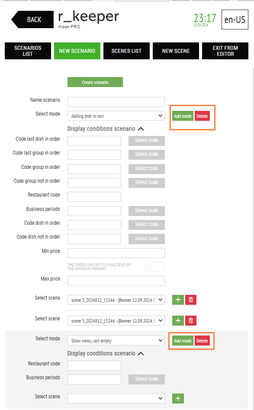Click plus icon beside second Select scene
254x410 pixels.
point(178,320)
